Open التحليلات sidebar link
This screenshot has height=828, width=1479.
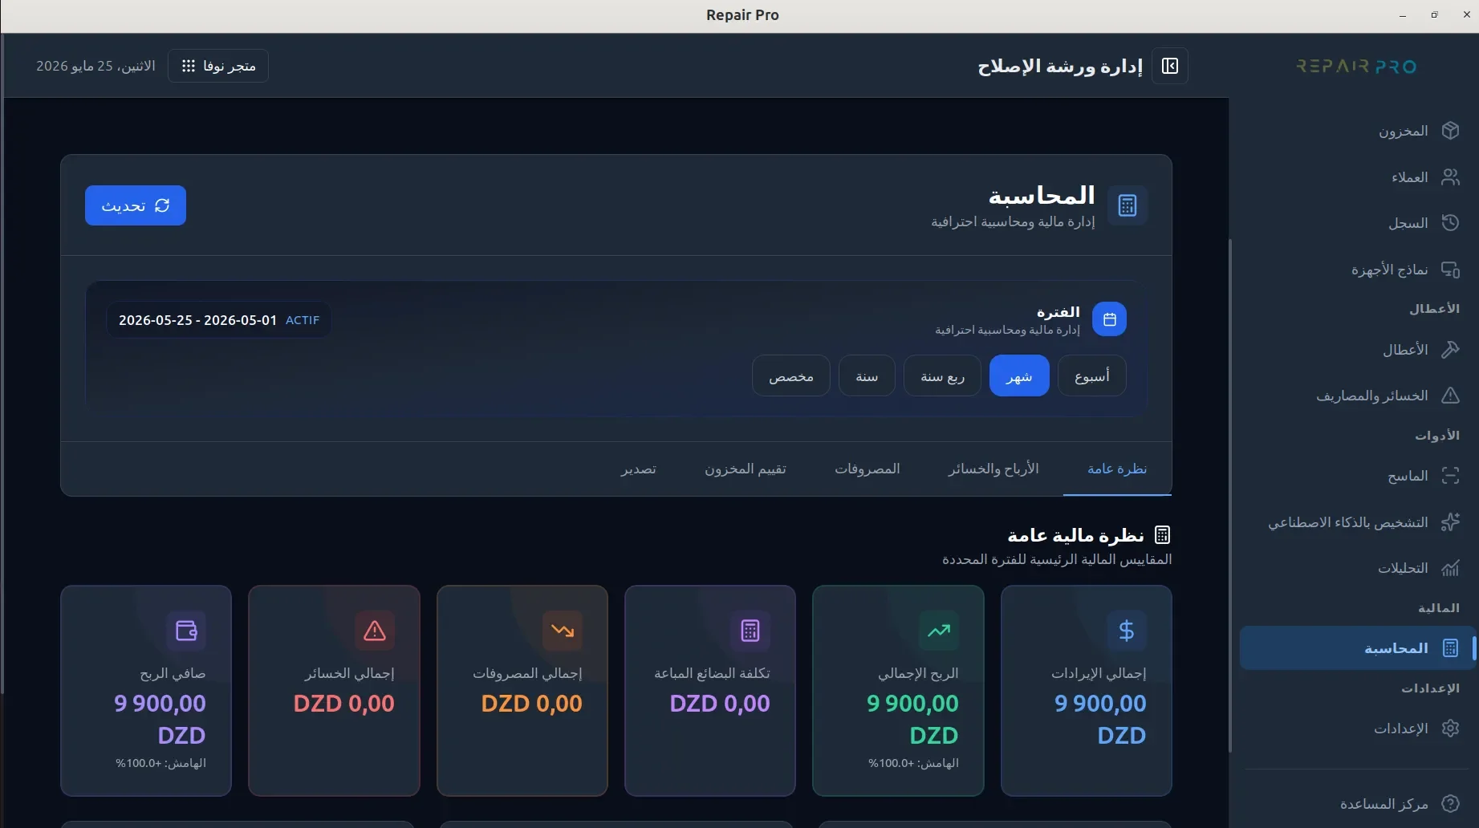(1358, 568)
